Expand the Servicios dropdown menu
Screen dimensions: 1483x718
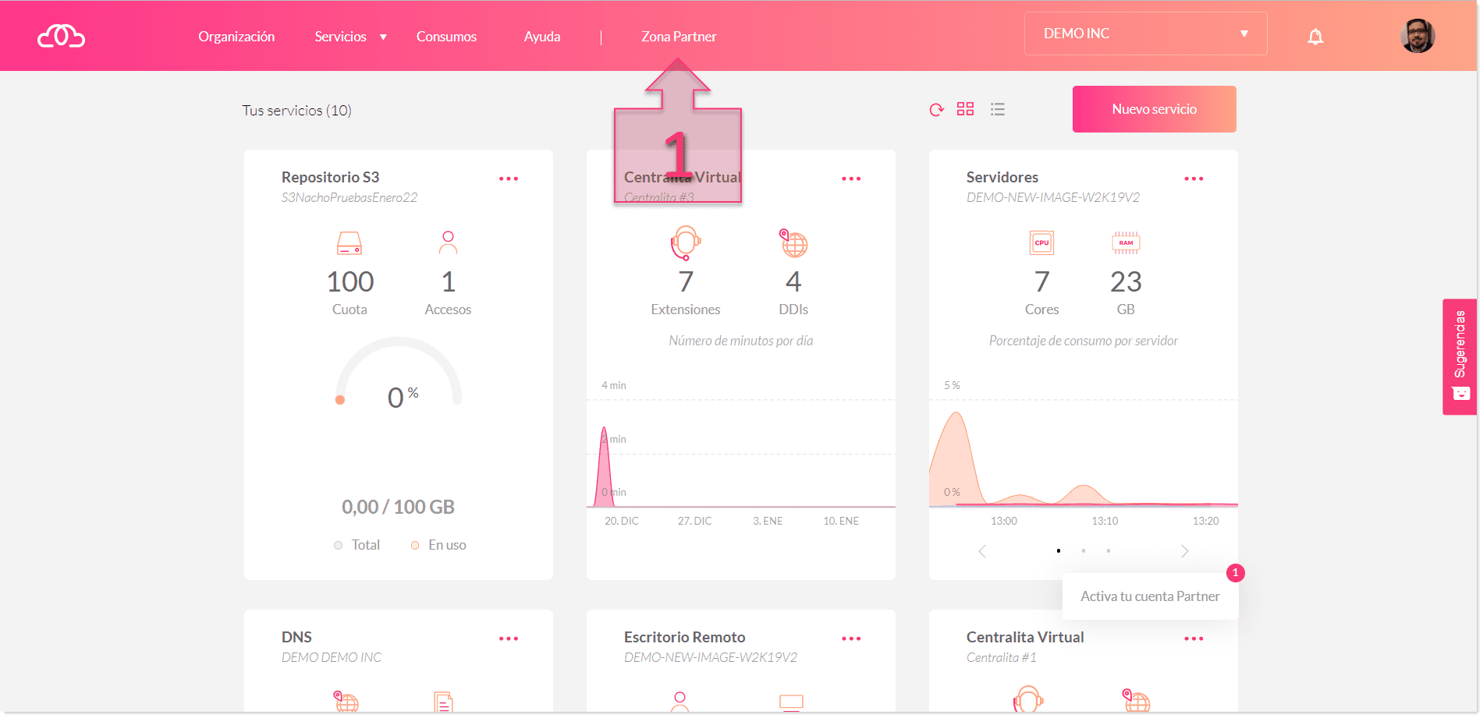point(350,37)
